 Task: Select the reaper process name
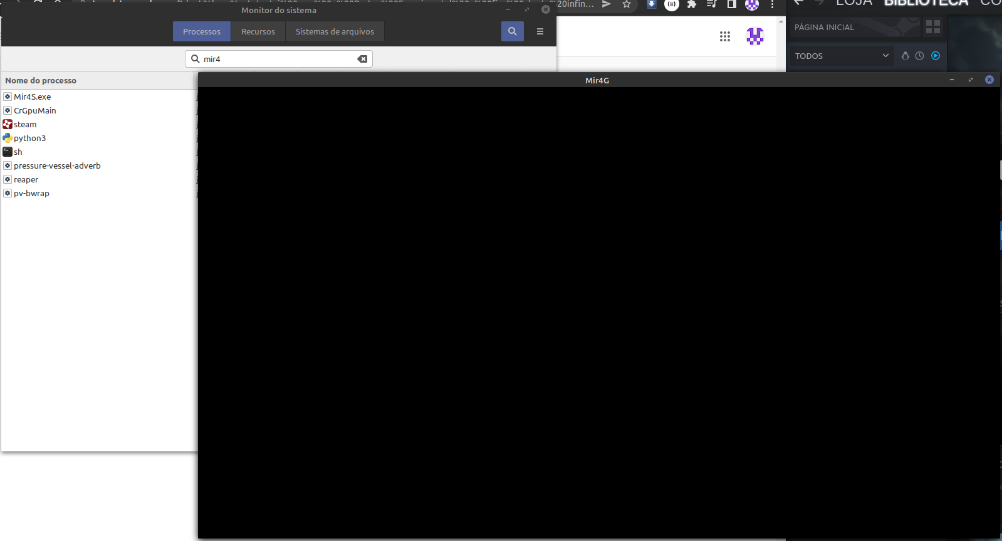(26, 179)
